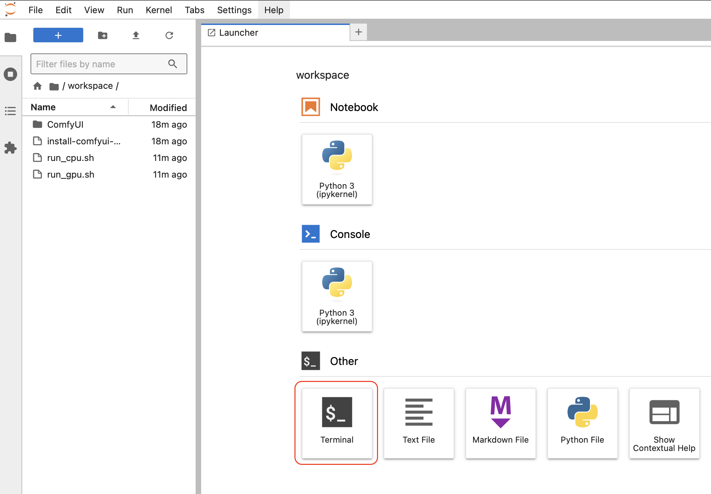Create a new Markdown File
This screenshot has width=711, height=494.
coord(500,423)
